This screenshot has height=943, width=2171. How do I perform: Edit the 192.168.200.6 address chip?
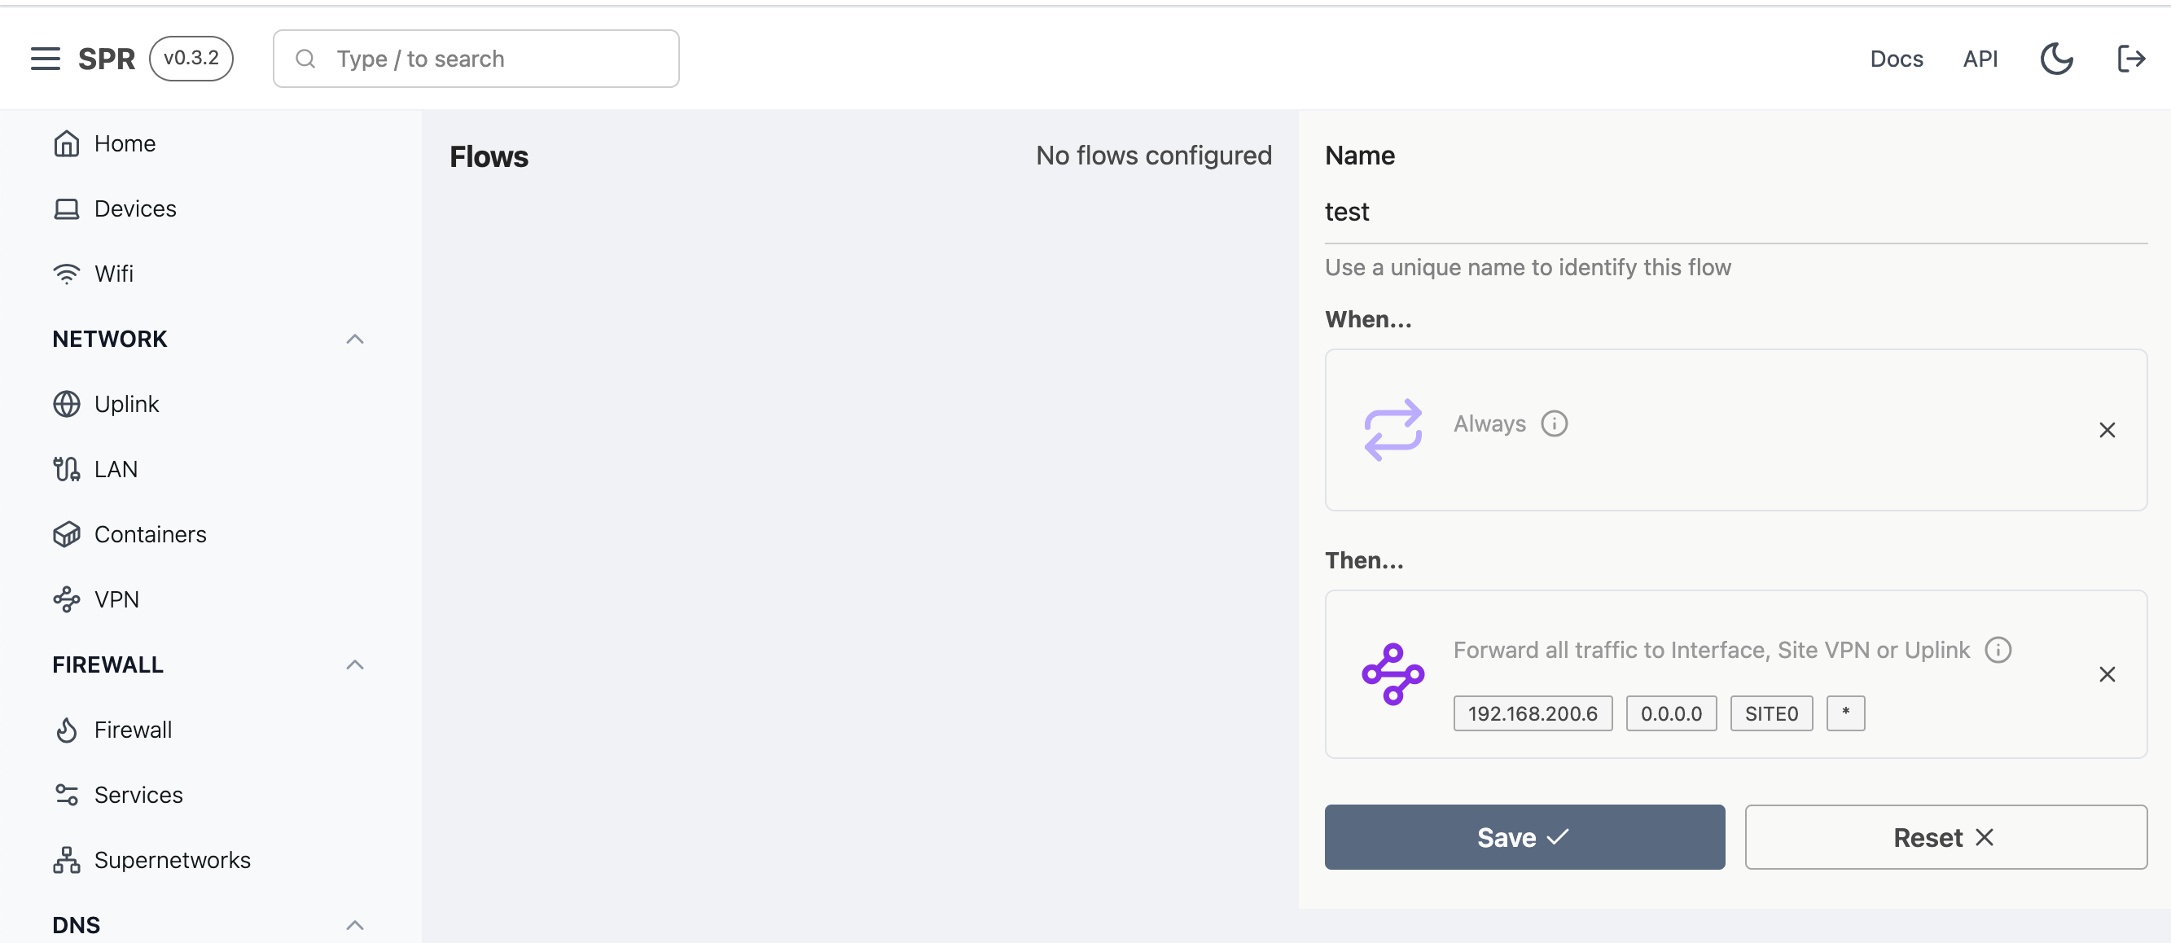click(1533, 714)
